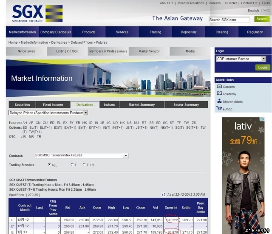Open the Trading main menu
Image resolution: width=272 pixels, height=234 pixels.
click(x=156, y=32)
